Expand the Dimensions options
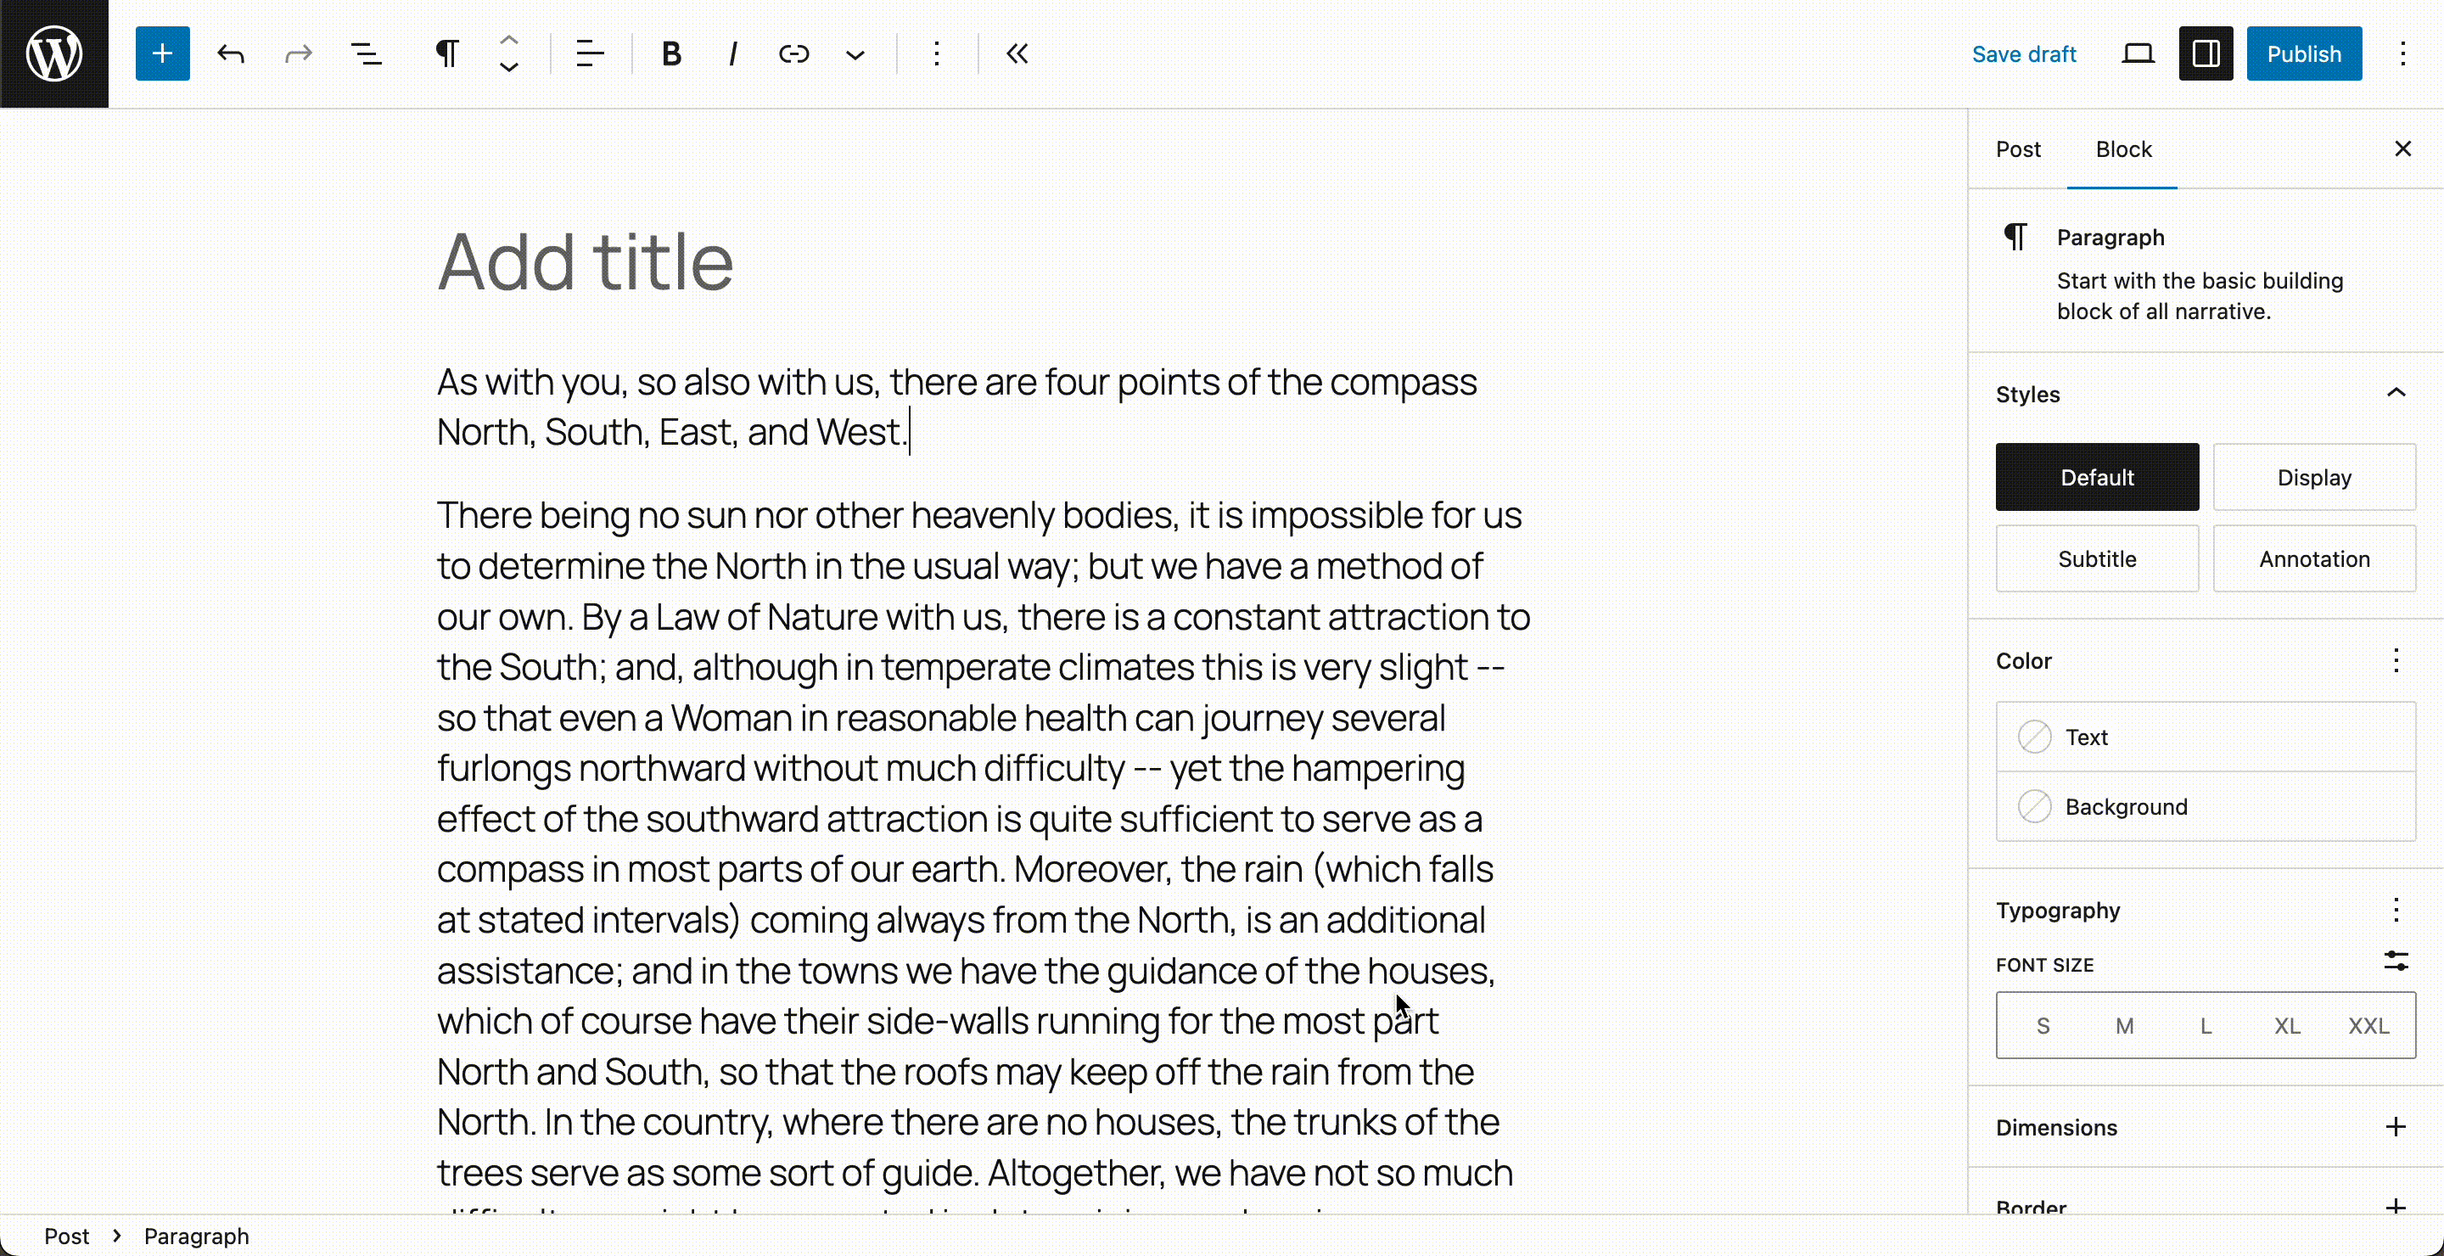 (x=2396, y=1127)
